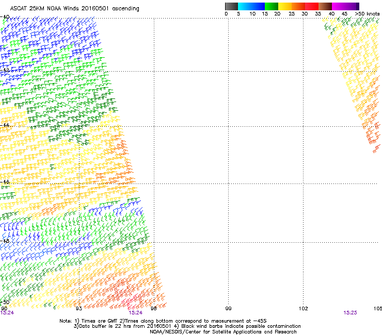Click the latitude label '-48'
Image resolution: width=382 pixels, height=335 pixels.
pyautogui.click(x=5, y=241)
